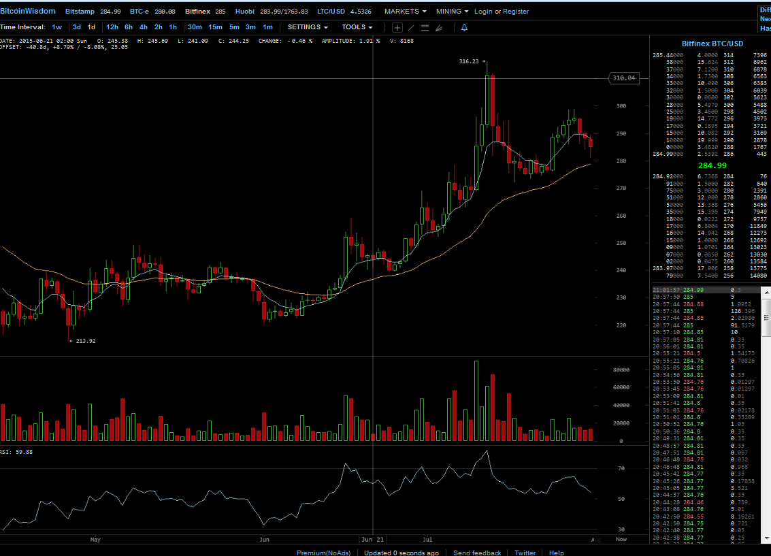This screenshot has width=771, height=556.
Task: Click the alert bell icon
Action: tap(464, 27)
